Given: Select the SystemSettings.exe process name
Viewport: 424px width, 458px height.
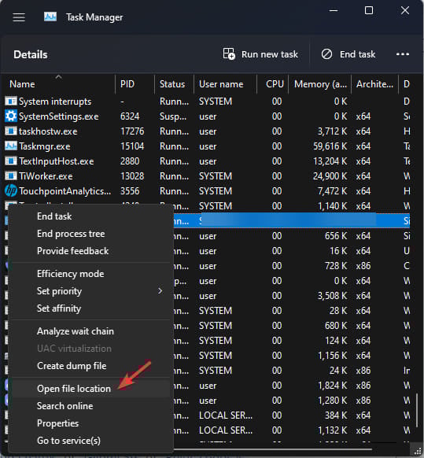Looking at the screenshot, I should pos(59,116).
